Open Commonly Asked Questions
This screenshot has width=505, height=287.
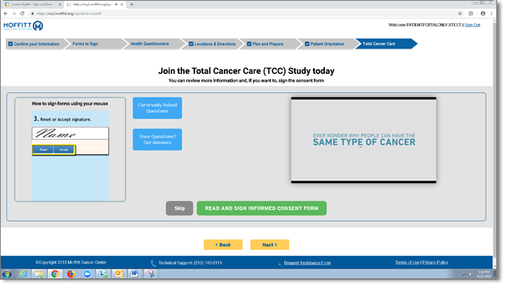(157, 108)
